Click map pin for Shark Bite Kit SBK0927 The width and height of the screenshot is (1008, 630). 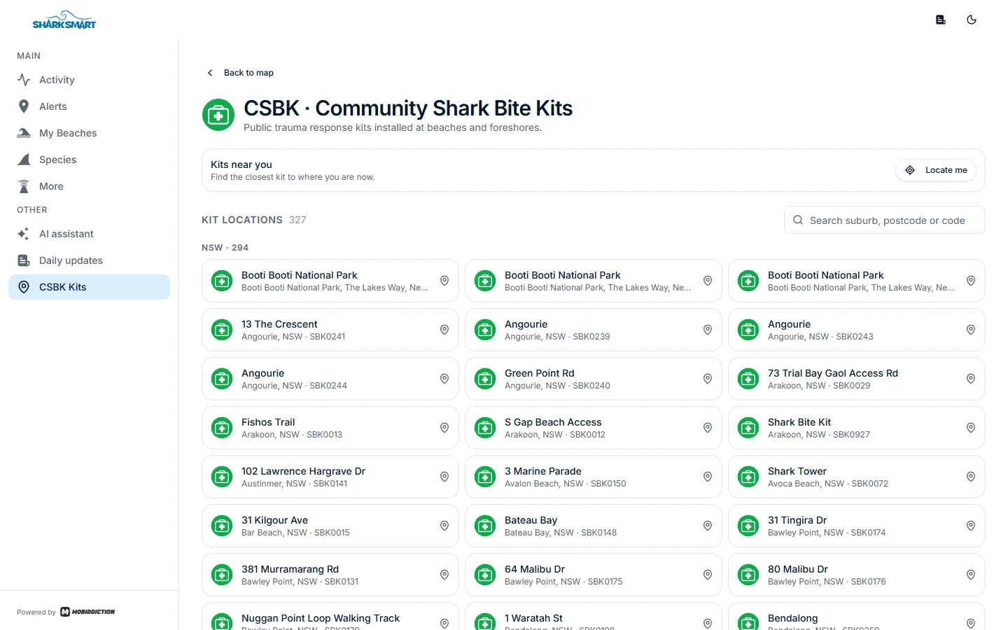pos(971,428)
